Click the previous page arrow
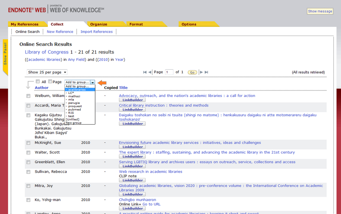Viewport: 341px width, 214px height. pyautogui.click(x=150, y=72)
